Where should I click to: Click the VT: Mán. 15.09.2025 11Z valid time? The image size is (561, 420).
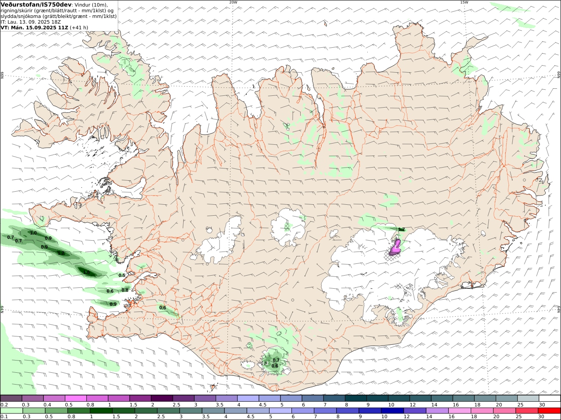click(35, 28)
